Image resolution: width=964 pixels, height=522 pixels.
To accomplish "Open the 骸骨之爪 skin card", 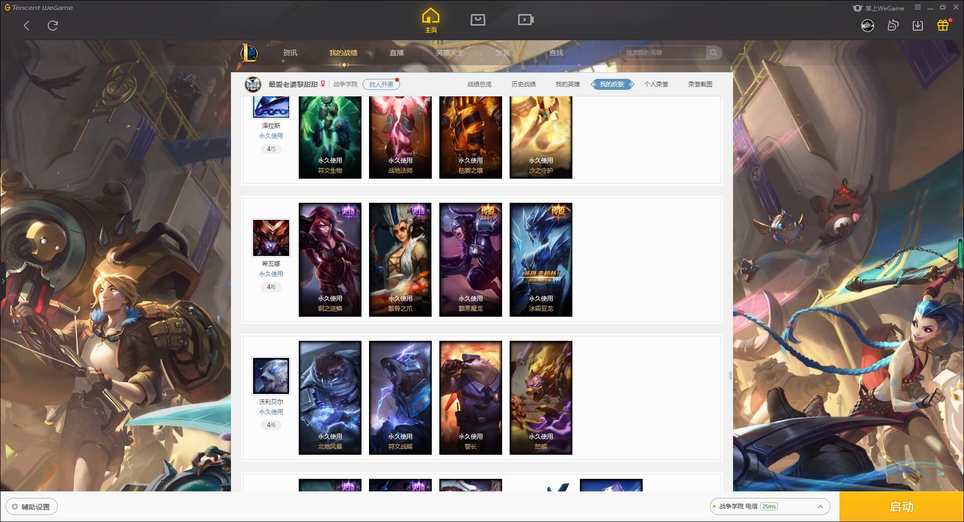I will 400,259.
